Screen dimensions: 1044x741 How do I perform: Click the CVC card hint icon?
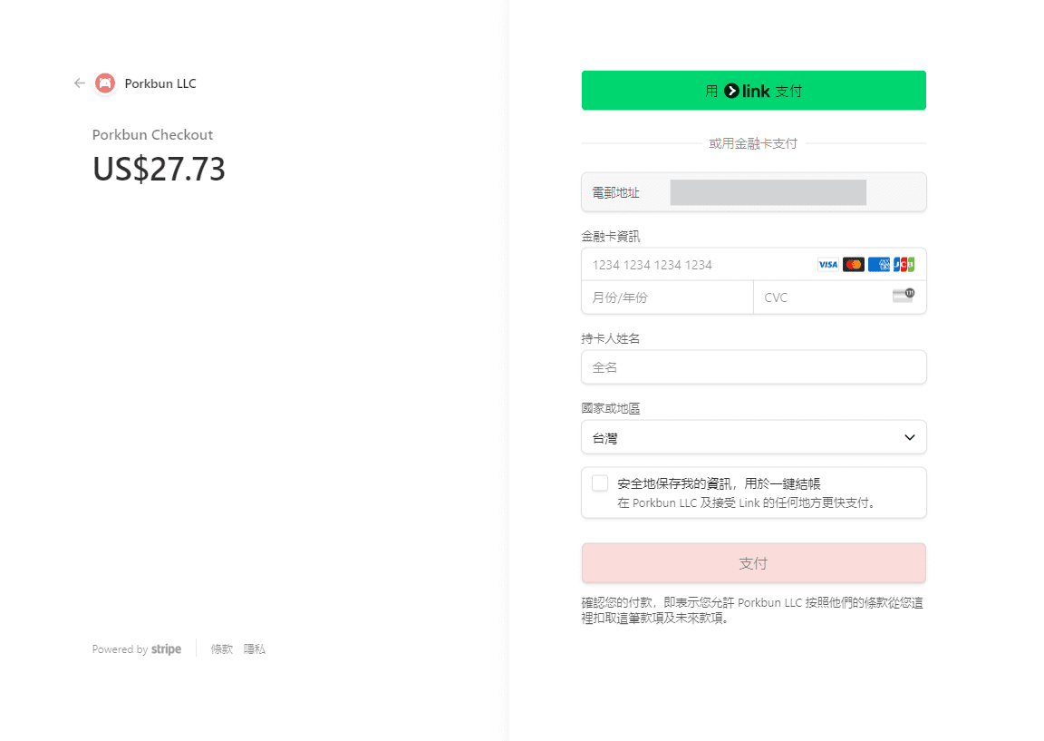[x=904, y=295]
